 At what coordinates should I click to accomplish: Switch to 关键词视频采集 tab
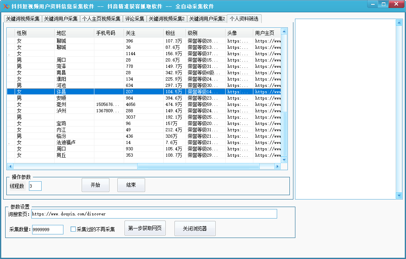coord(23,19)
